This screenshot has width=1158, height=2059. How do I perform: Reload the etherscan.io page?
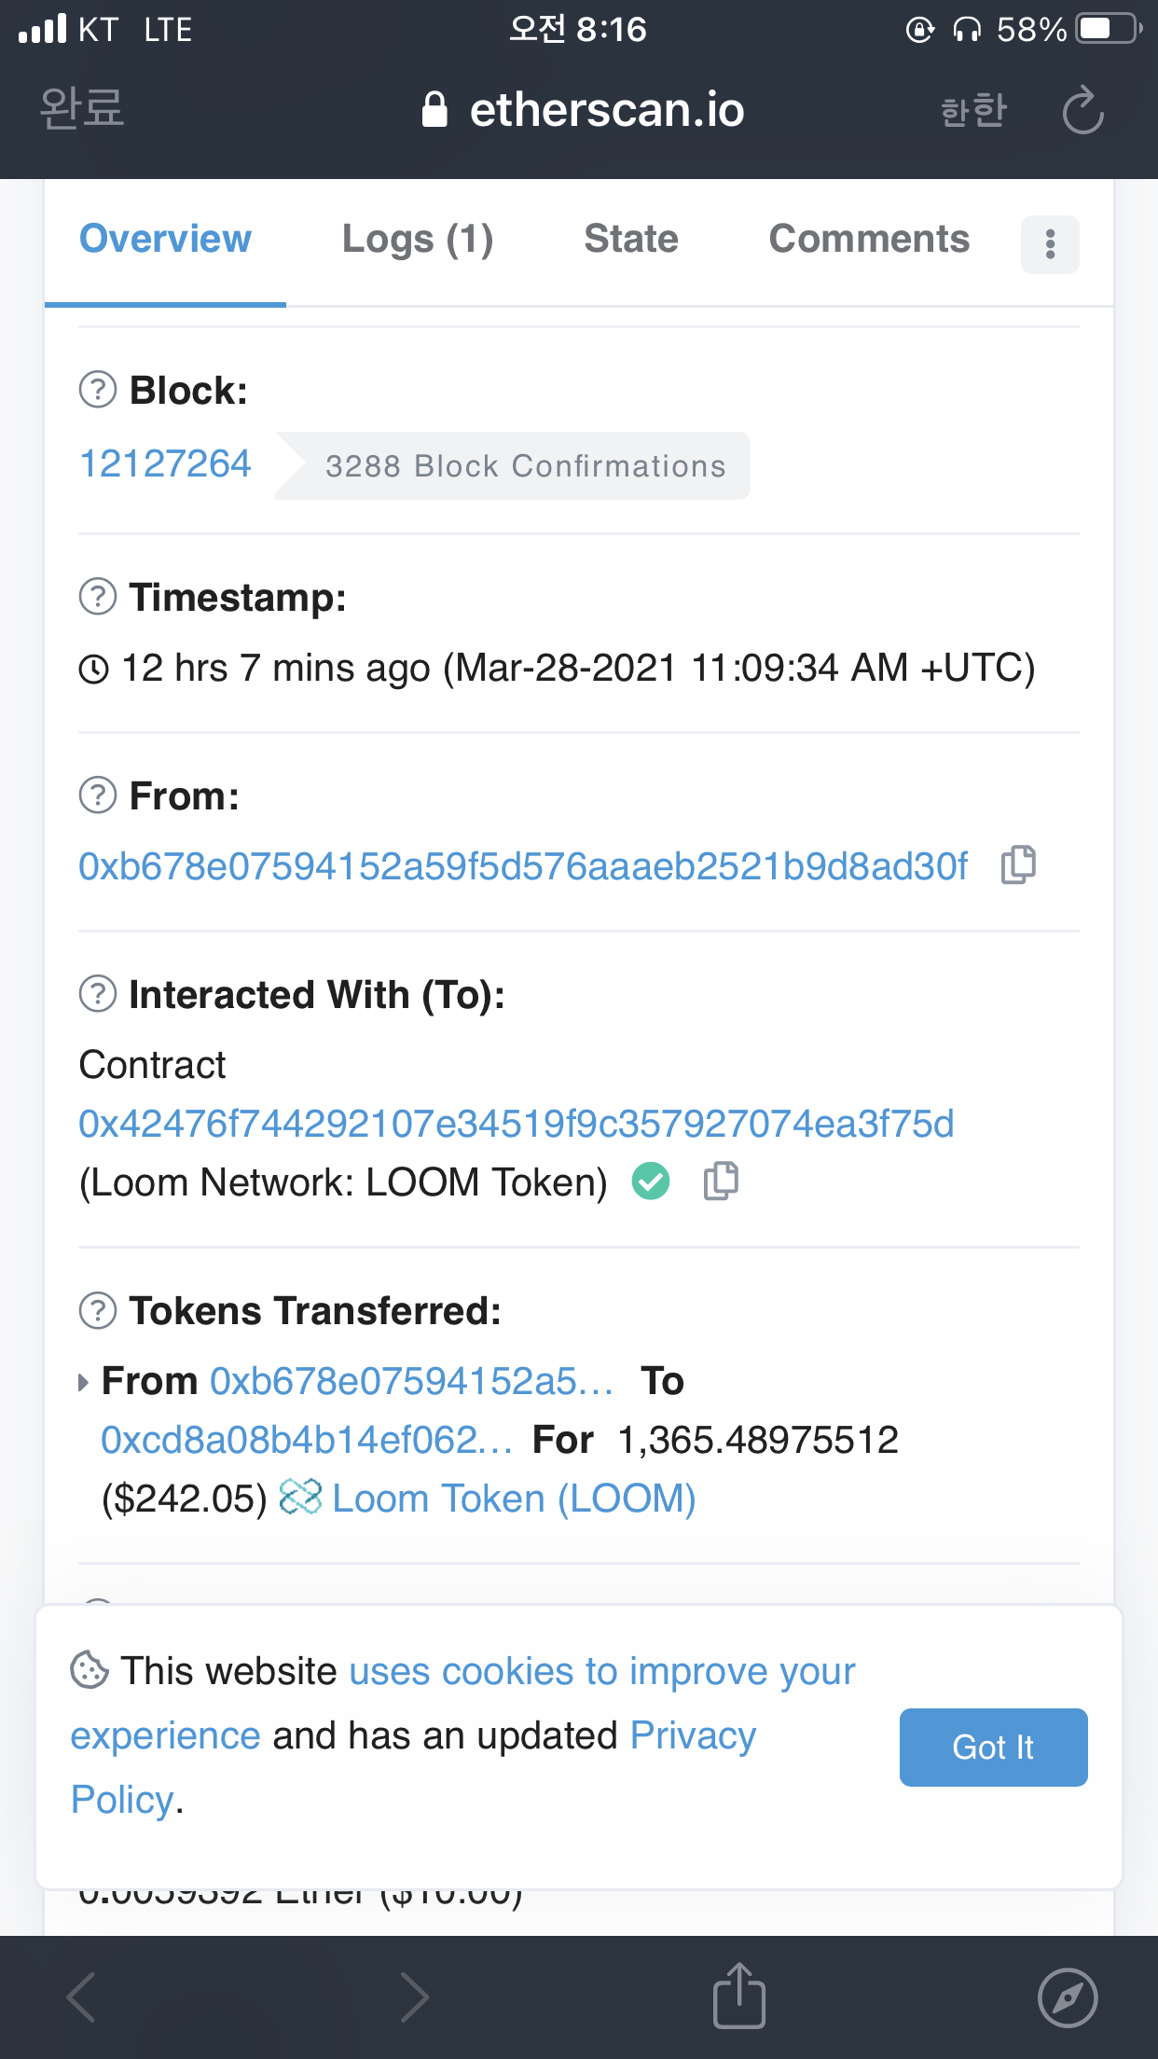pyautogui.click(x=1082, y=111)
